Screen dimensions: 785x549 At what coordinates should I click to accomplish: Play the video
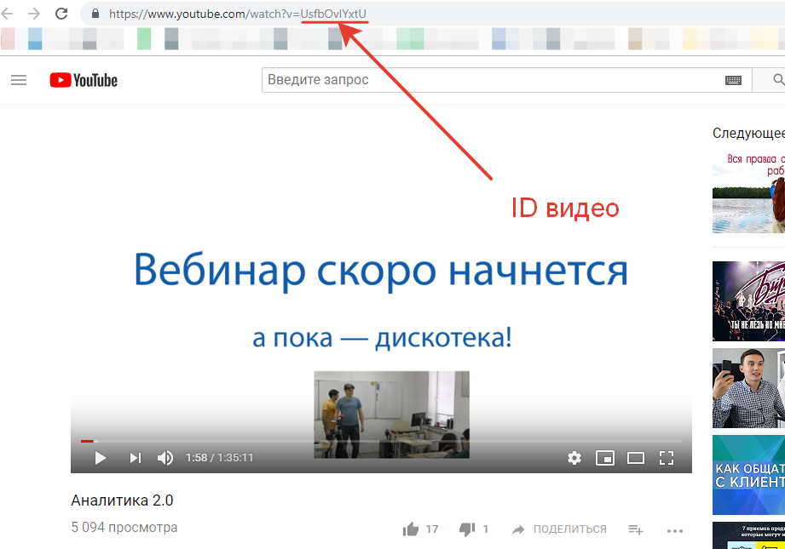coord(100,458)
